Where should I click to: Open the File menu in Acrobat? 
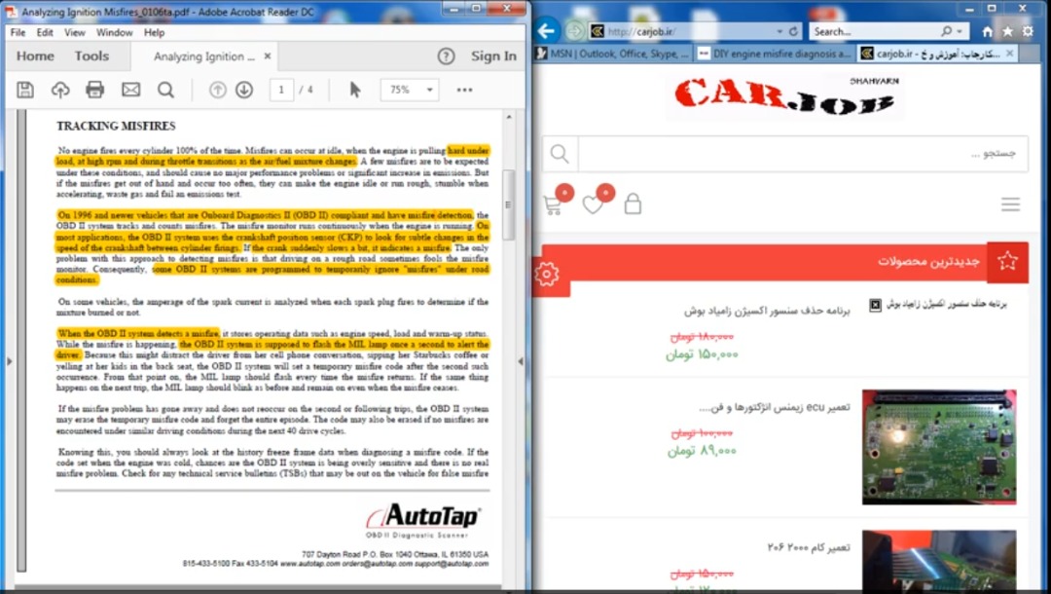click(x=18, y=32)
